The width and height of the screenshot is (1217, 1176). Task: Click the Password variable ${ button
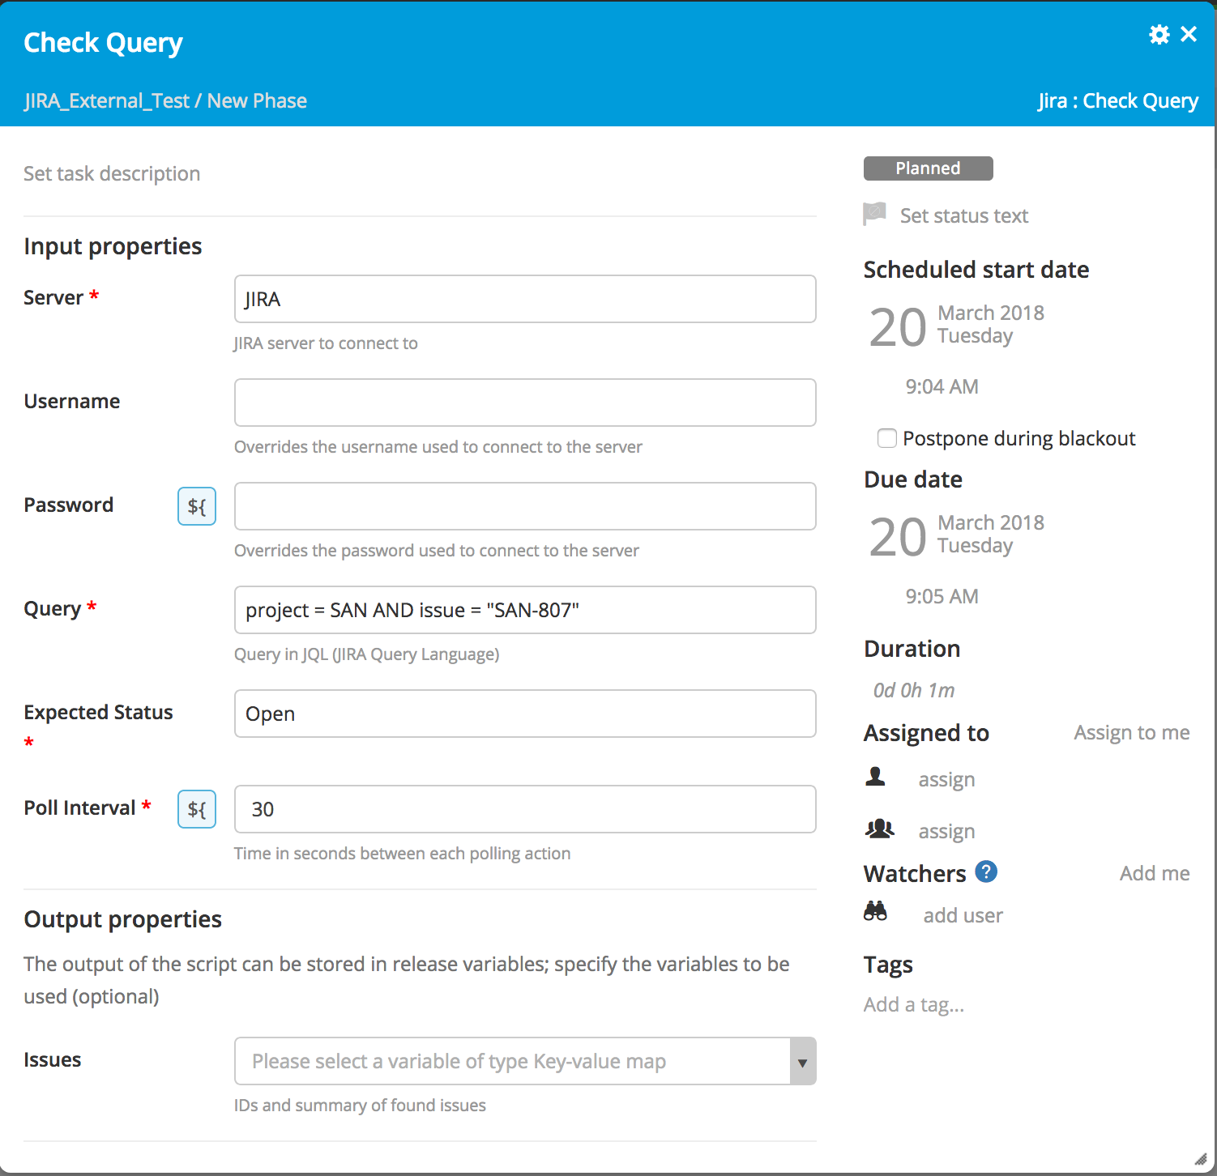pyautogui.click(x=197, y=506)
